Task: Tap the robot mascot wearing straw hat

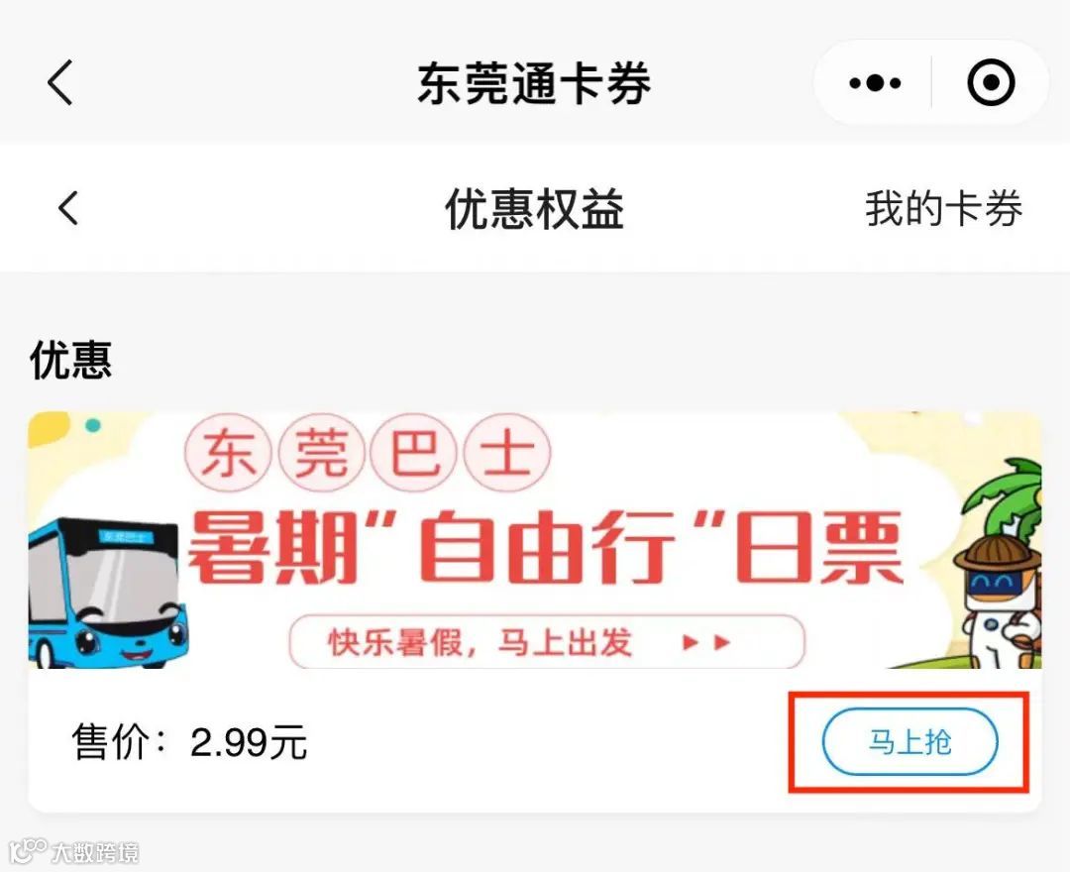Action: pyautogui.click(x=999, y=601)
